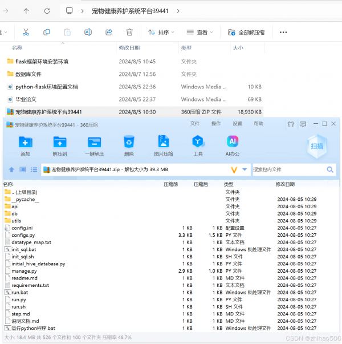Click the Rename icon in Explorer toolbar

click(x=88, y=33)
